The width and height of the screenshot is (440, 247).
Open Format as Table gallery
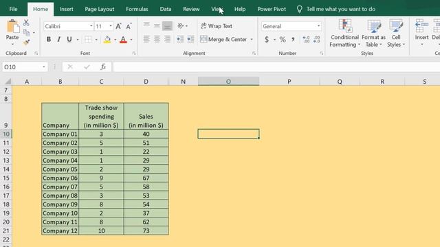[x=373, y=34]
